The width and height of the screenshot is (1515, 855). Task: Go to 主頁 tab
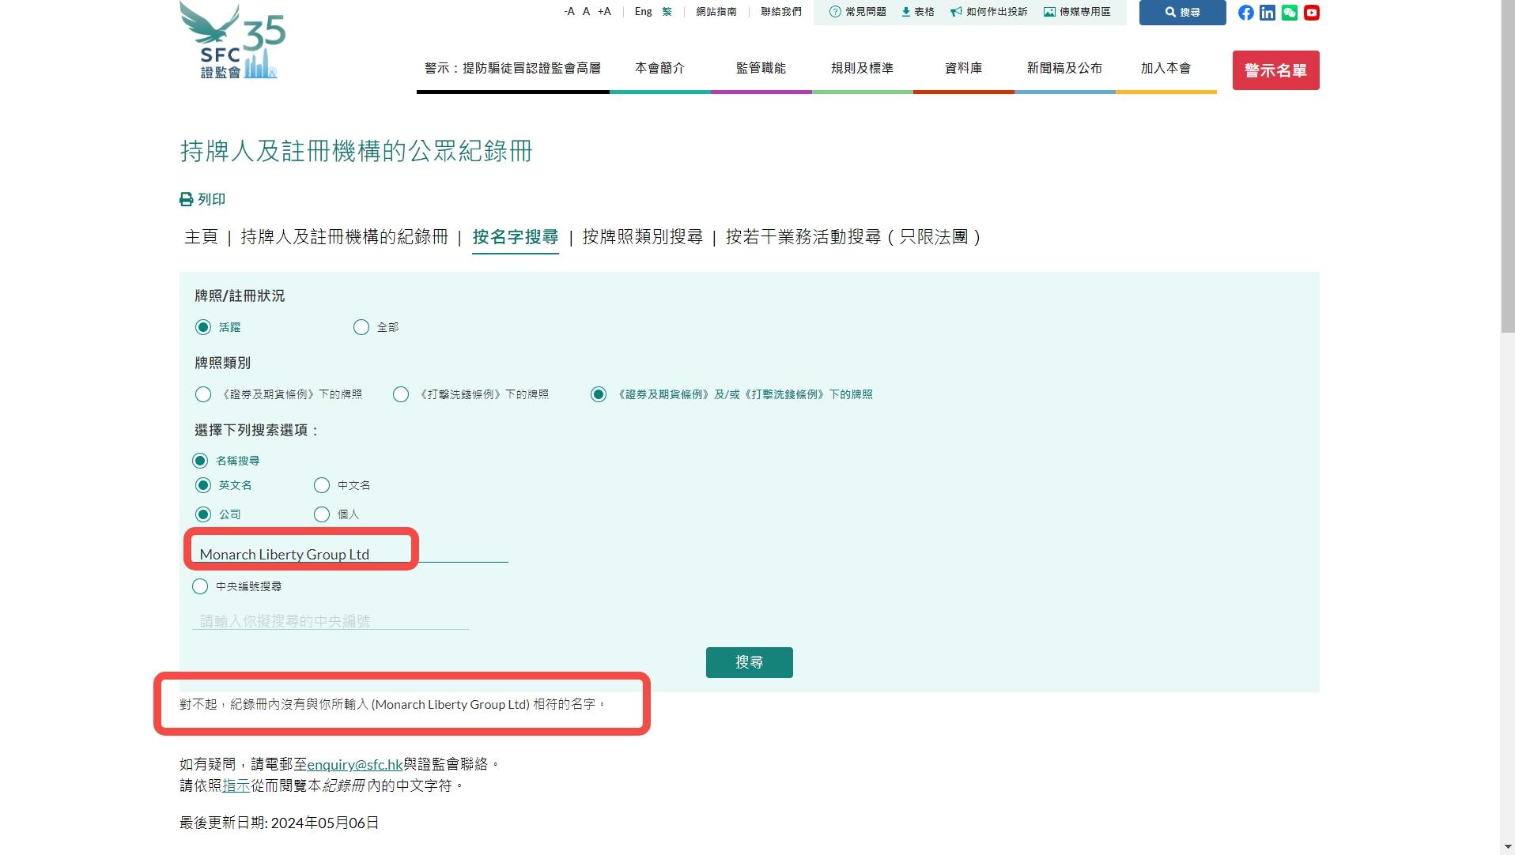pos(201,237)
